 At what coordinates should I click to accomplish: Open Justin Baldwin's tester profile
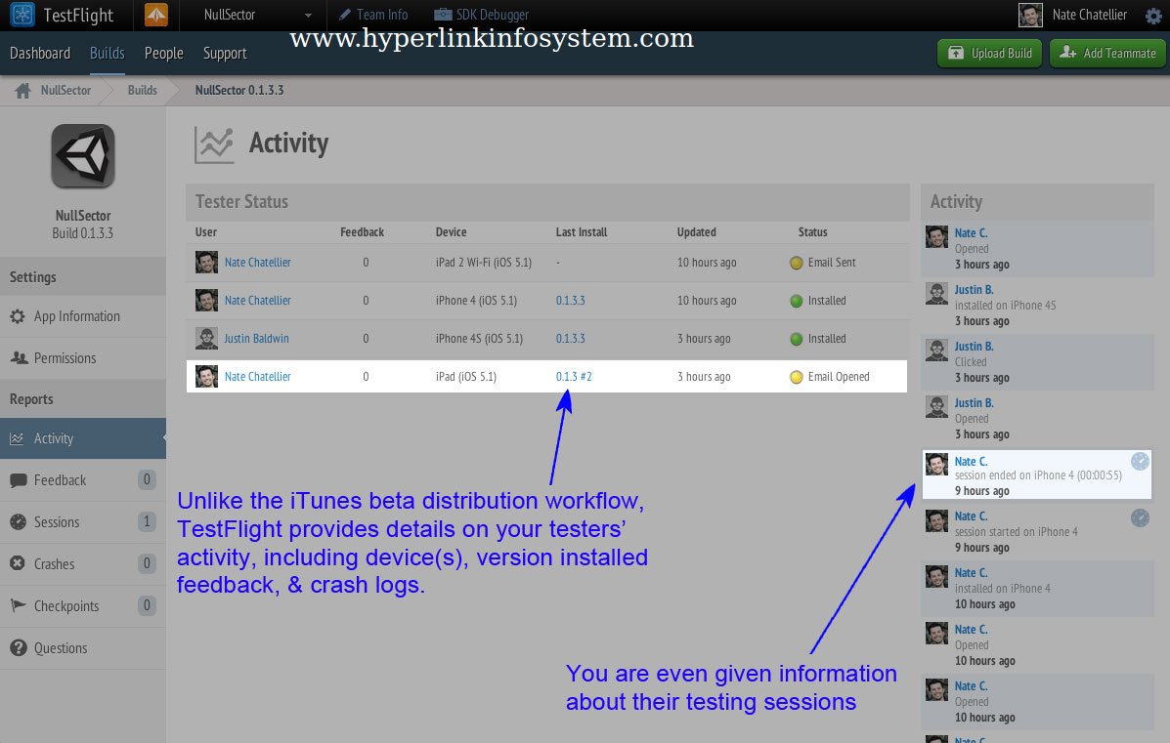point(256,339)
